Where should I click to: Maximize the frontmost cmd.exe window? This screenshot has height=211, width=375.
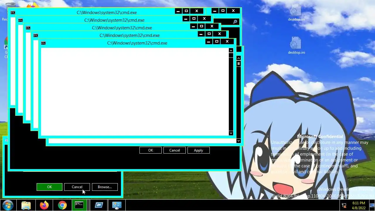pos(217,42)
